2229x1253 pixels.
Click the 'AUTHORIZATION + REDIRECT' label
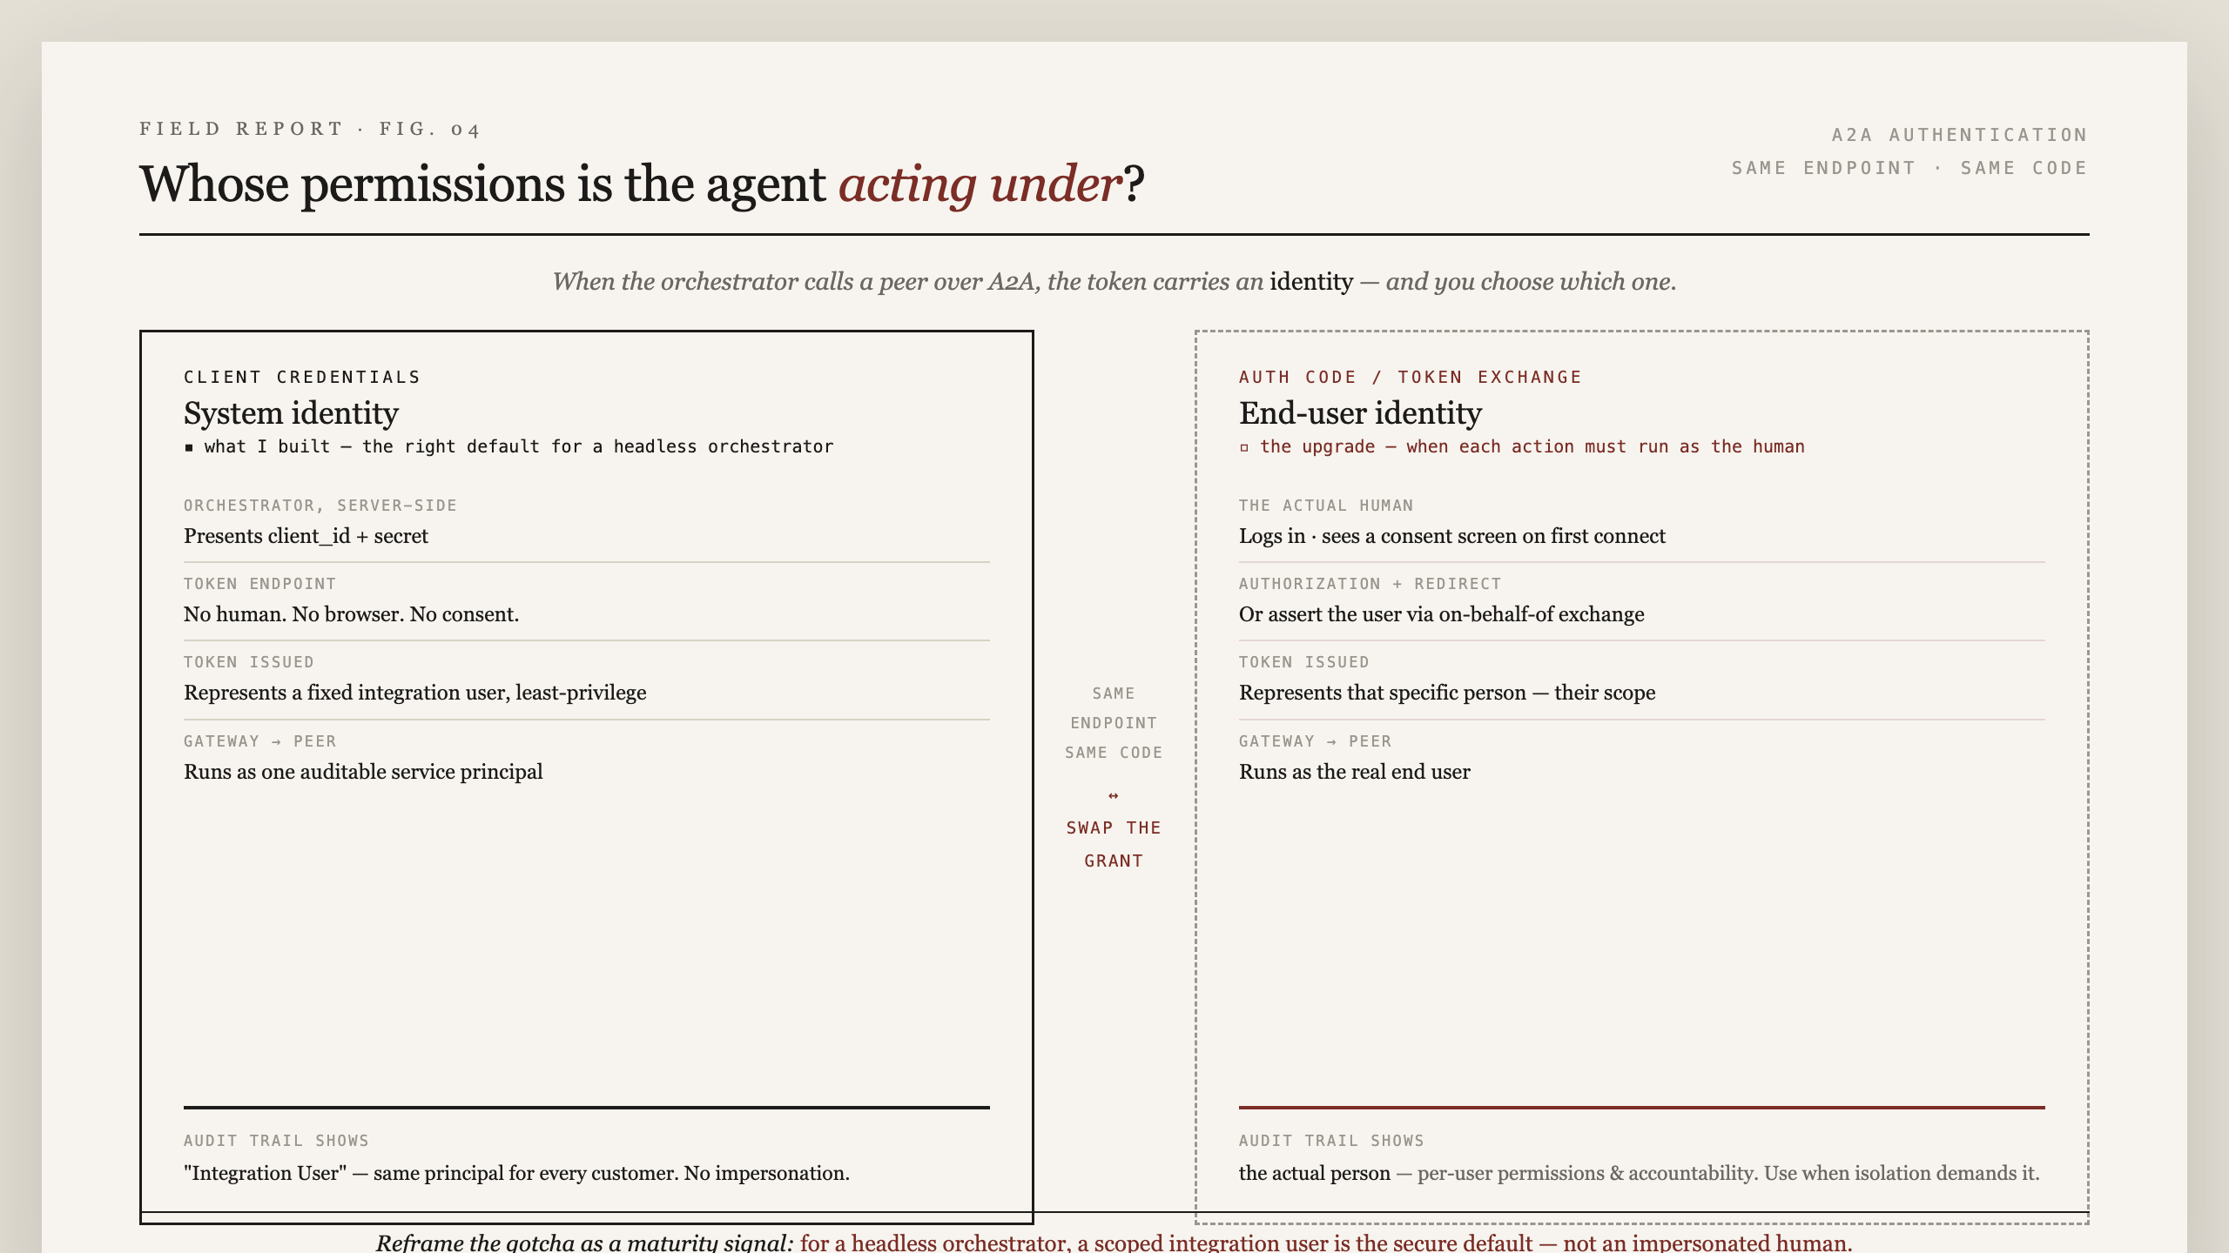(1370, 584)
